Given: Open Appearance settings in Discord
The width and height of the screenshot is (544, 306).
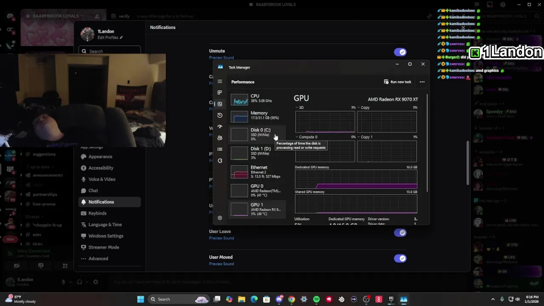Looking at the screenshot, I should coord(110,156).
